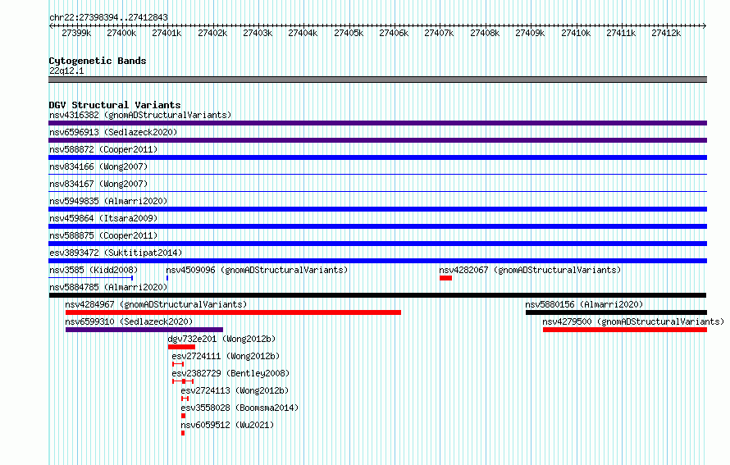Screen dimensions: 730x465
Task: Select nsv588875 (Cooper2011) label
Action: click(x=103, y=235)
